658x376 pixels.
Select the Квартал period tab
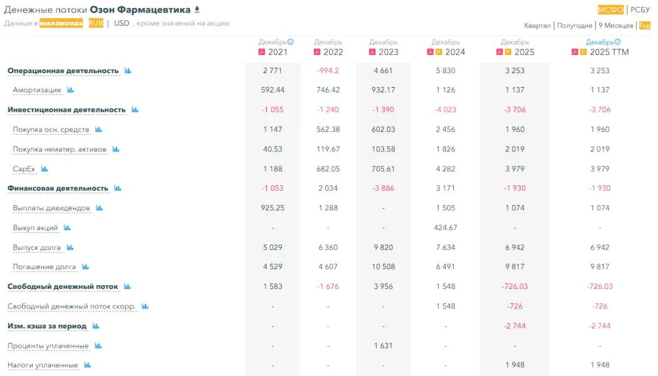537,26
